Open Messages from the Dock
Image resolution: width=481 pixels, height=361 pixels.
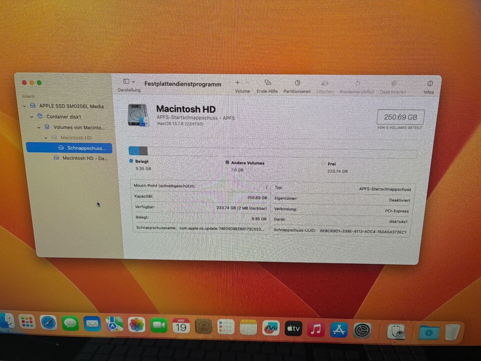70,324
